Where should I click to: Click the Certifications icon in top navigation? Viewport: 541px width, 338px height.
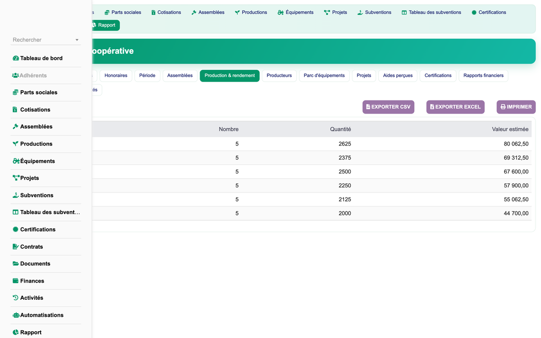[474, 12]
